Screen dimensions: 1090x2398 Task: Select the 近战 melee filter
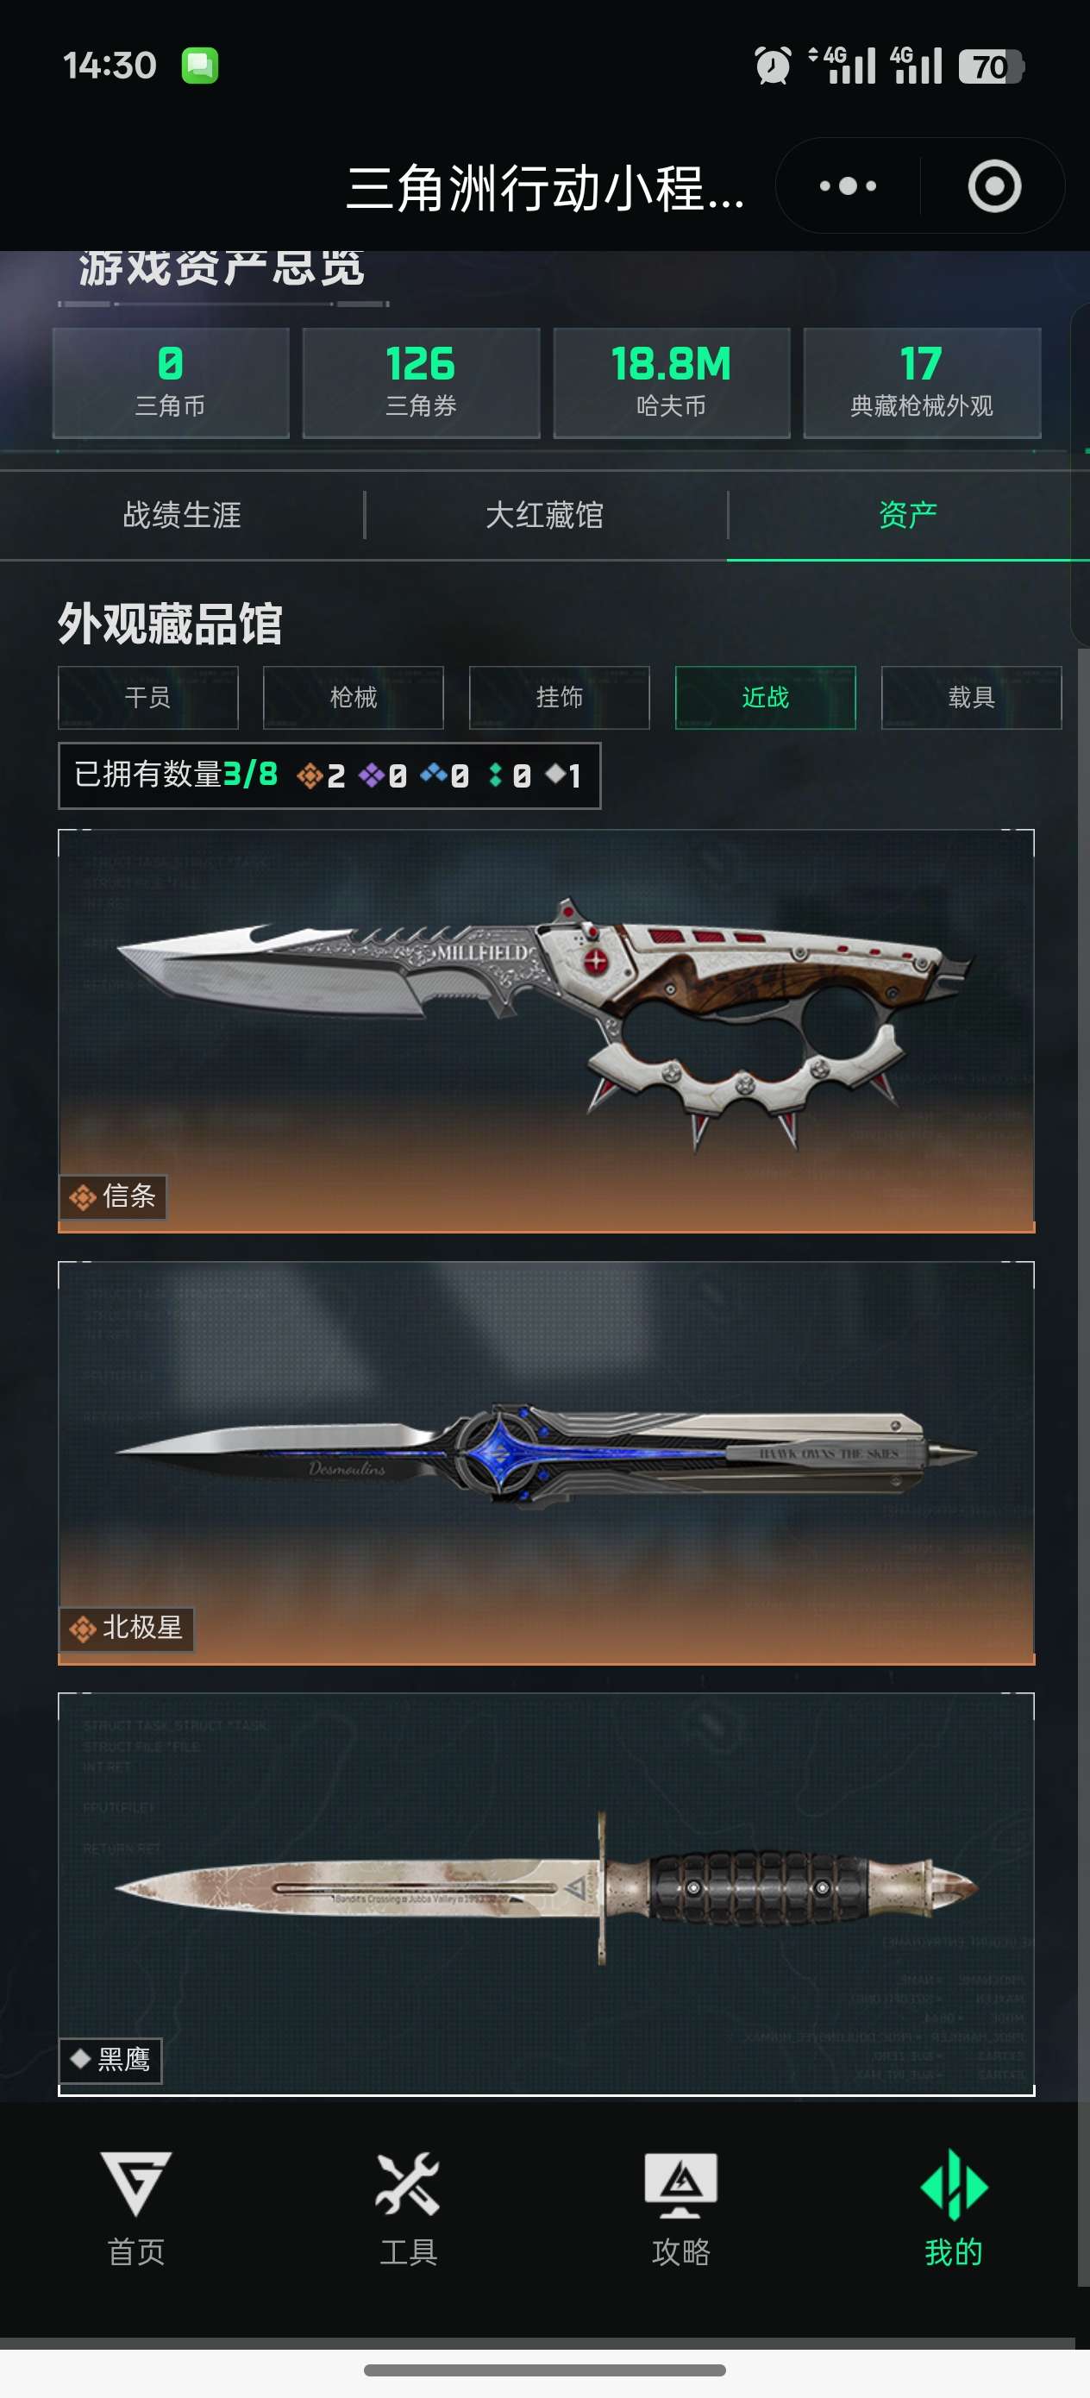[765, 697]
